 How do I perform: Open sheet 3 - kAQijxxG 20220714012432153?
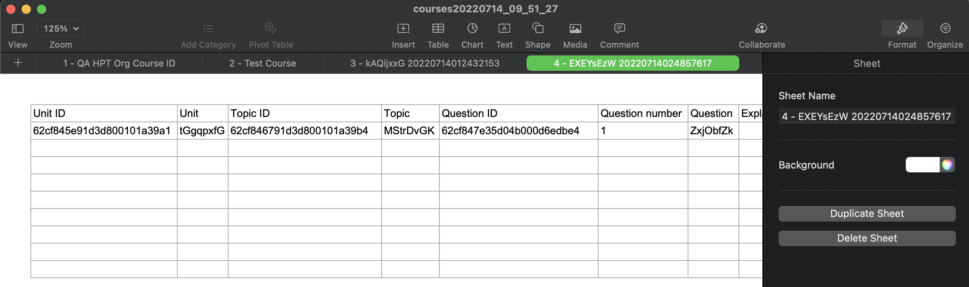425,63
